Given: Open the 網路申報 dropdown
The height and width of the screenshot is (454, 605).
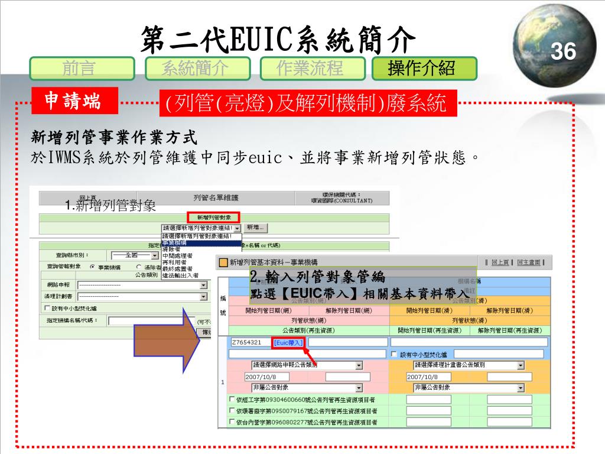Looking at the screenshot, I should click(x=142, y=286).
